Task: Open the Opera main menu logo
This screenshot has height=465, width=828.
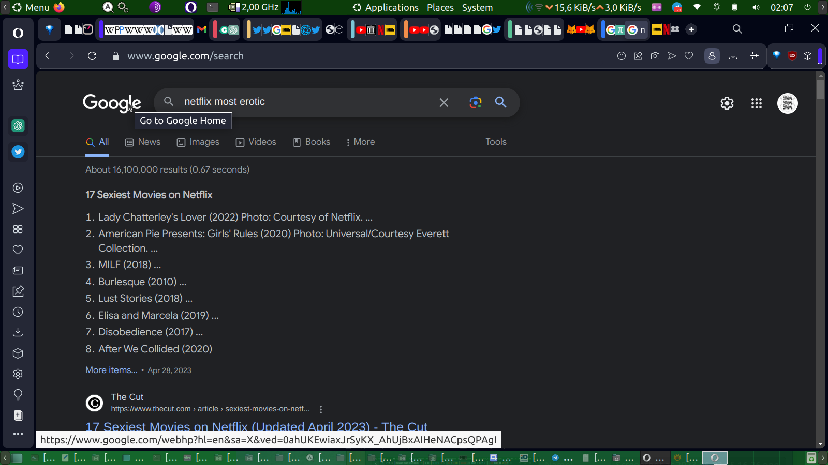Action: coord(18,33)
